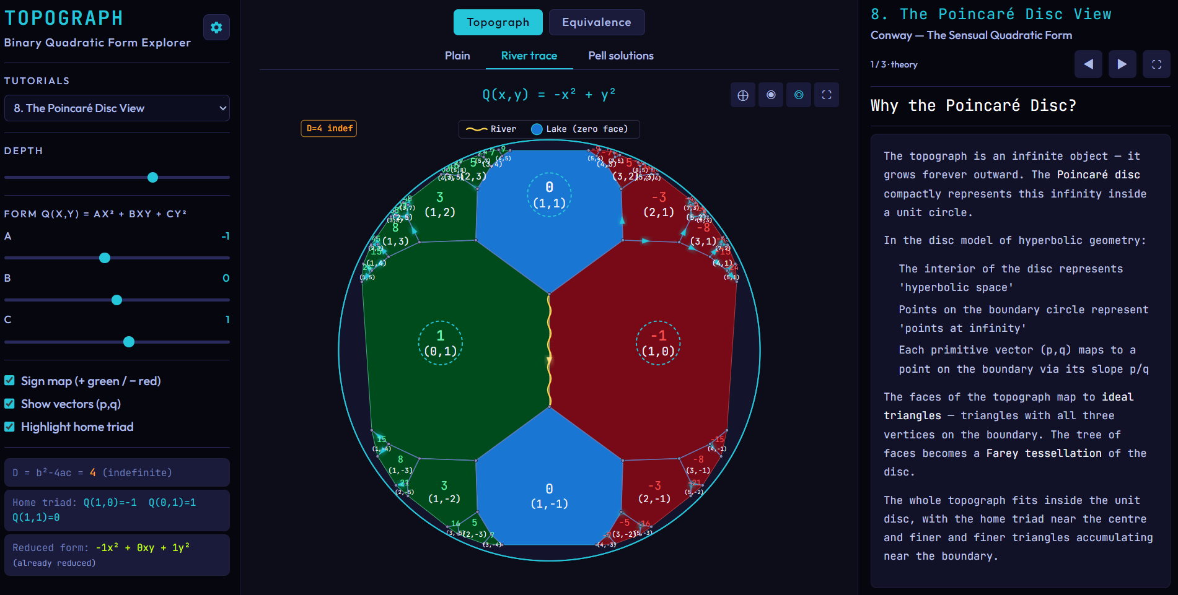Open the tutorials dropdown showing Poincaré Disc View
Viewport: 1178px width, 595px height.
pyautogui.click(x=116, y=108)
